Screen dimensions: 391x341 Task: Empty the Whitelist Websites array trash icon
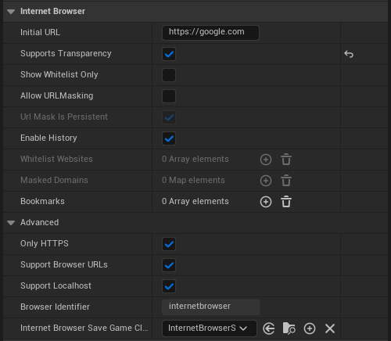[x=286, y=160]
